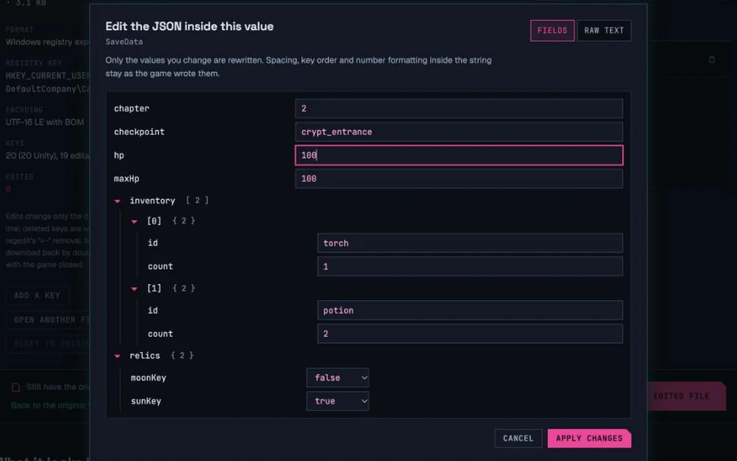Edit the id field containing torch

470,243
